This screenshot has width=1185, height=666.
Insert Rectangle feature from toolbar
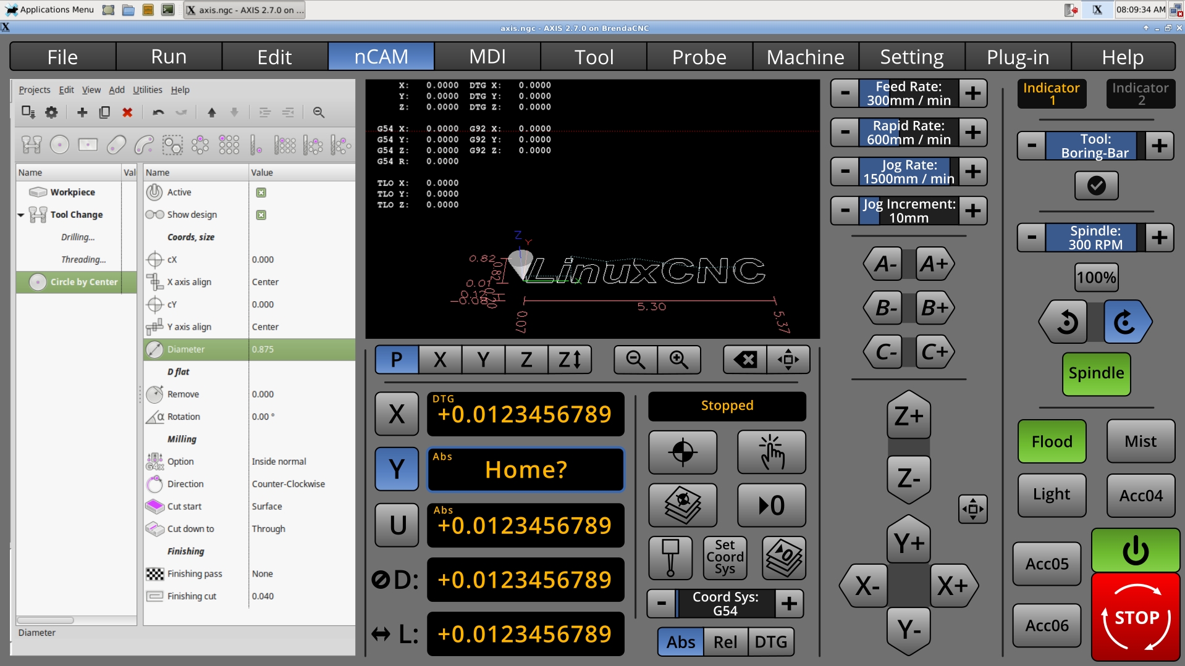(x=88, y=145)
